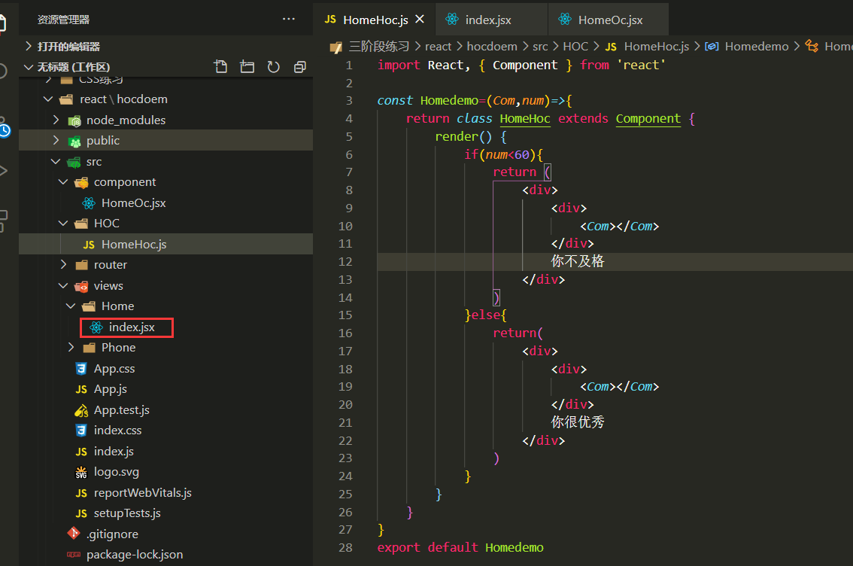Collapse all folders with the collapse icon

[x=299, y=67]
